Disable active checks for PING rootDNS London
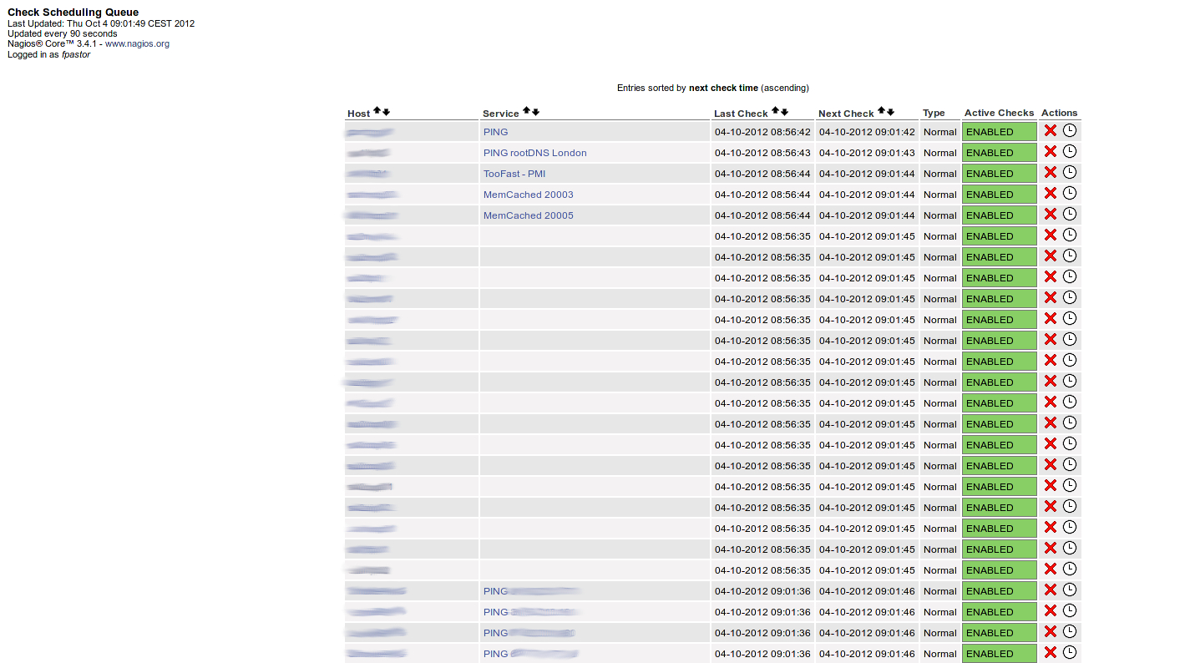This screenshot has width=1190, height=663. (1051, 151)
